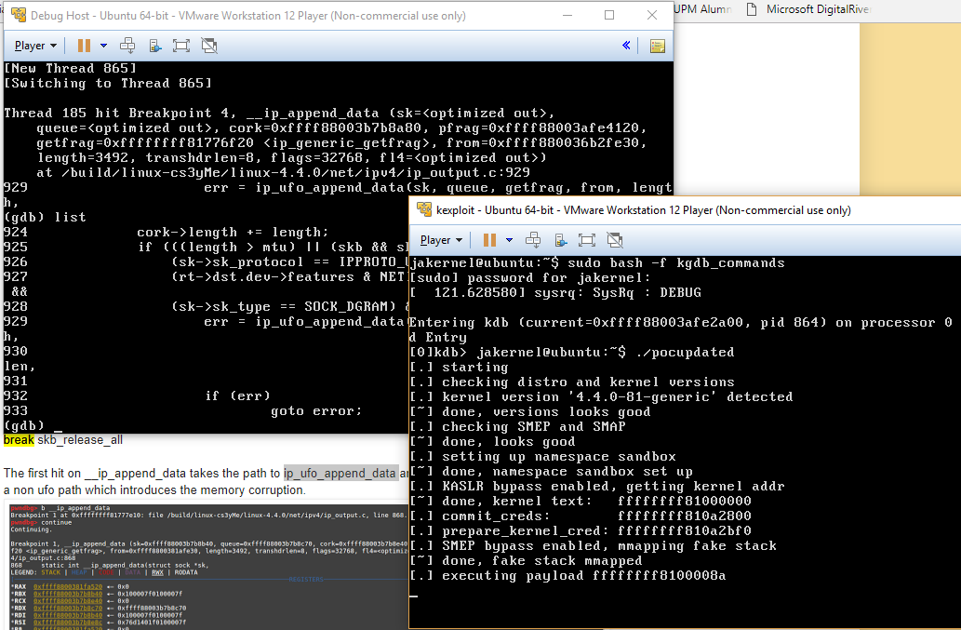The width and height of the screenshot is (961, 630).
Task: Enter full screen mode in Debug Host VM
Action: (182, 45)
